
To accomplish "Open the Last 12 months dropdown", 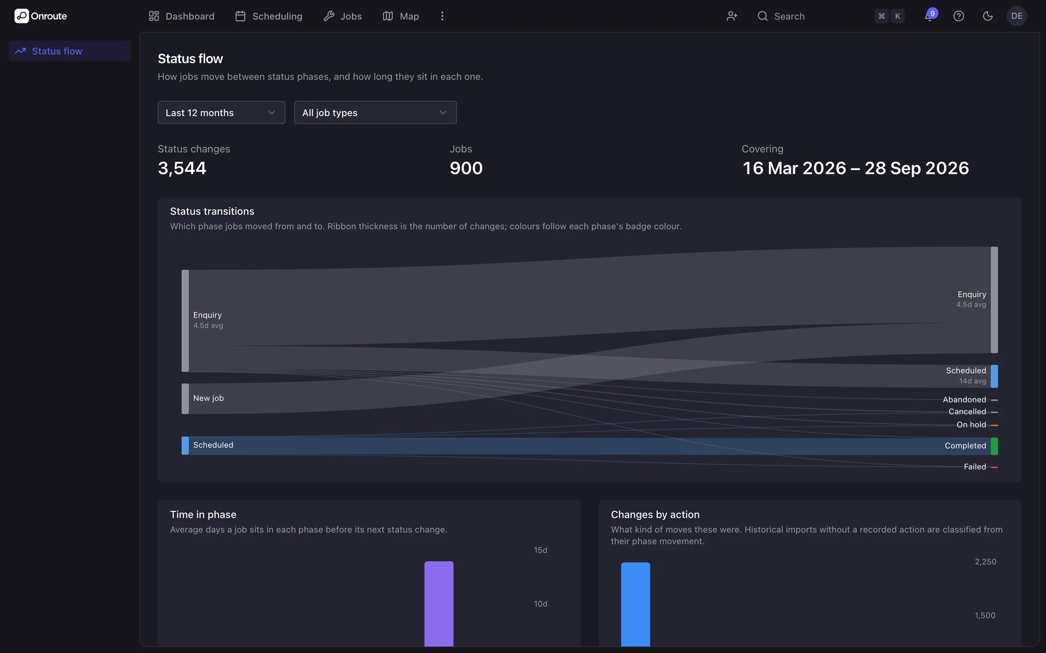I will tap(221, 113).
